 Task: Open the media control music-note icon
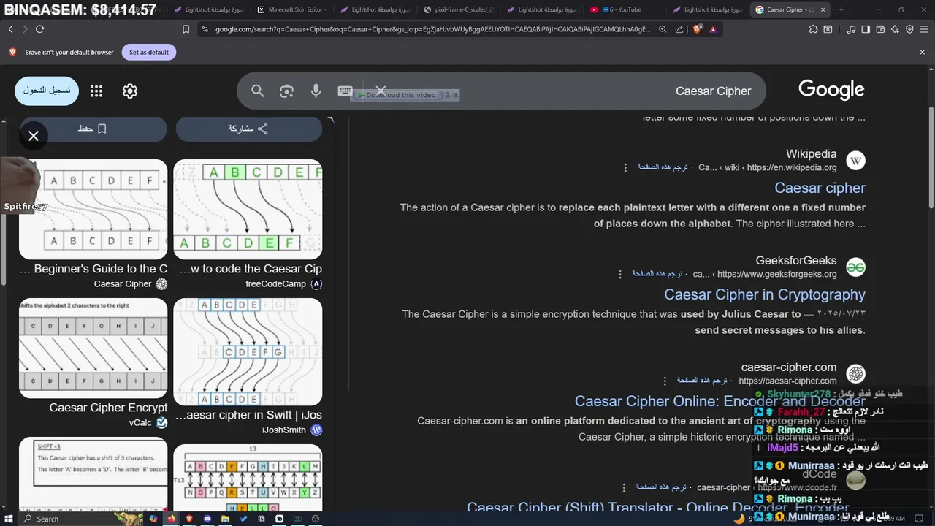[852, 29]
